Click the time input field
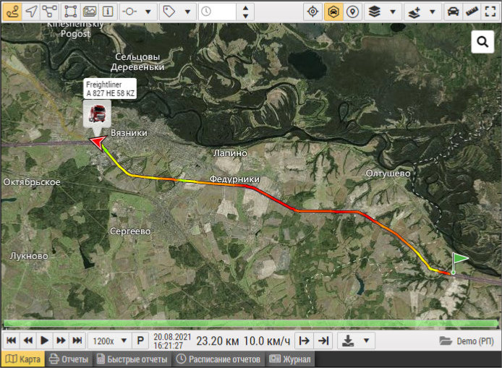 pyautogui.click(x=218, y=12)
